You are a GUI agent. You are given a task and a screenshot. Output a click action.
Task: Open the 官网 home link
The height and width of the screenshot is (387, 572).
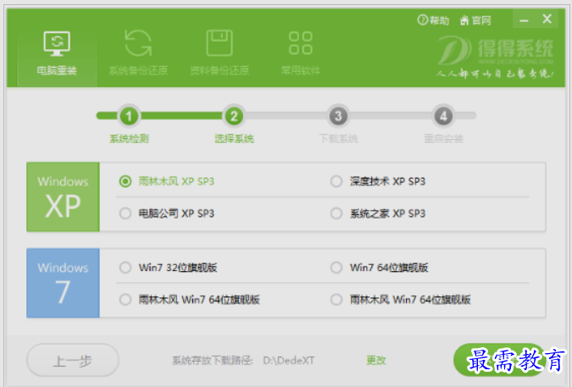pos(475,20)
